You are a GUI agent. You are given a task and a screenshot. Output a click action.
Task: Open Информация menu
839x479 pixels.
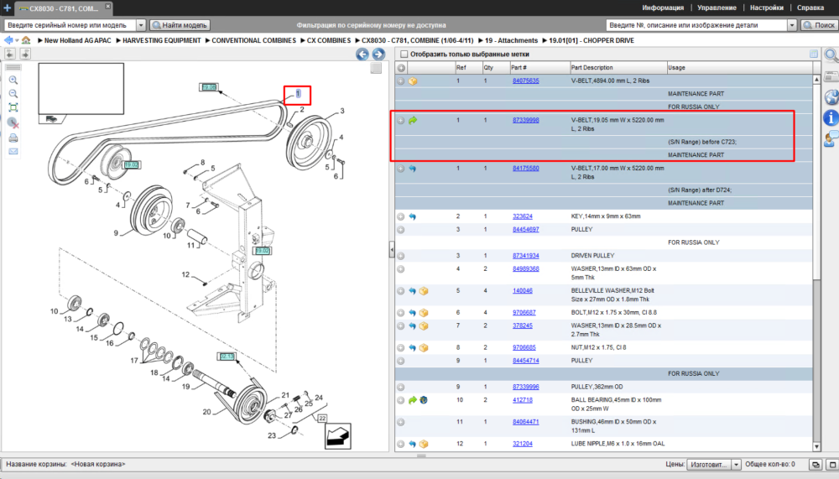point(663,8)
